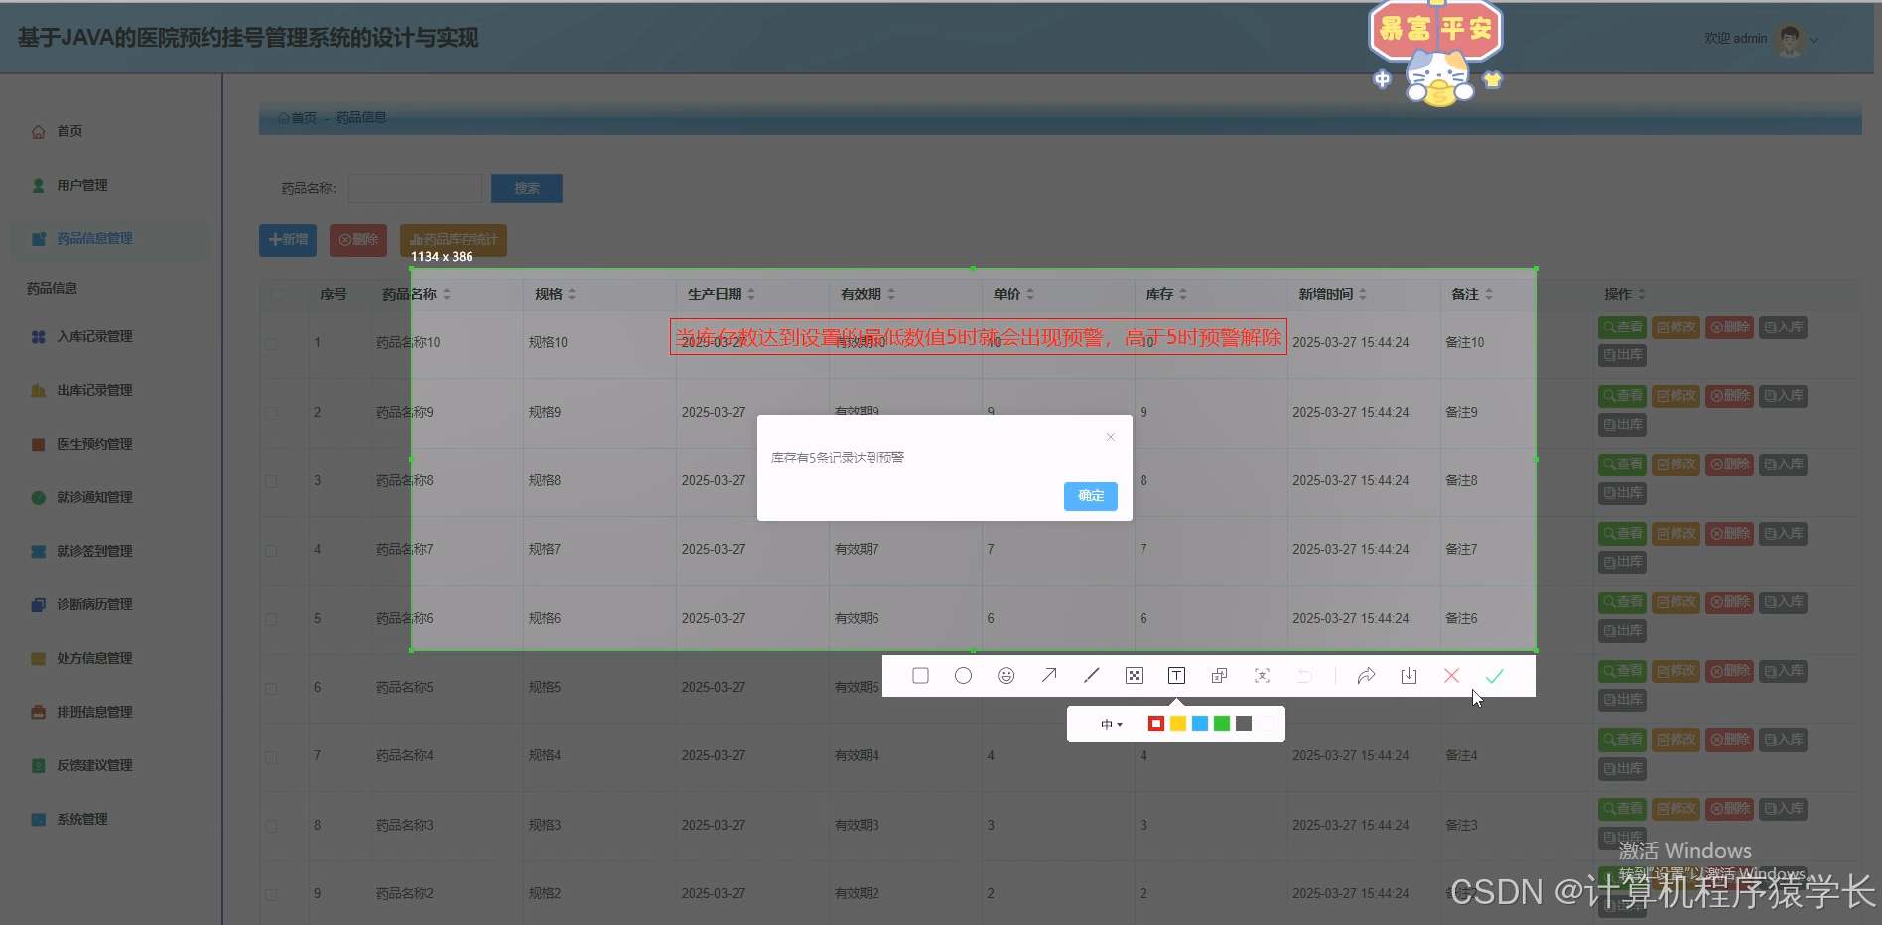Click the 确定 button in the dialog
The width and height of the screenshot is (1882, 925).
coord(1090,496)
